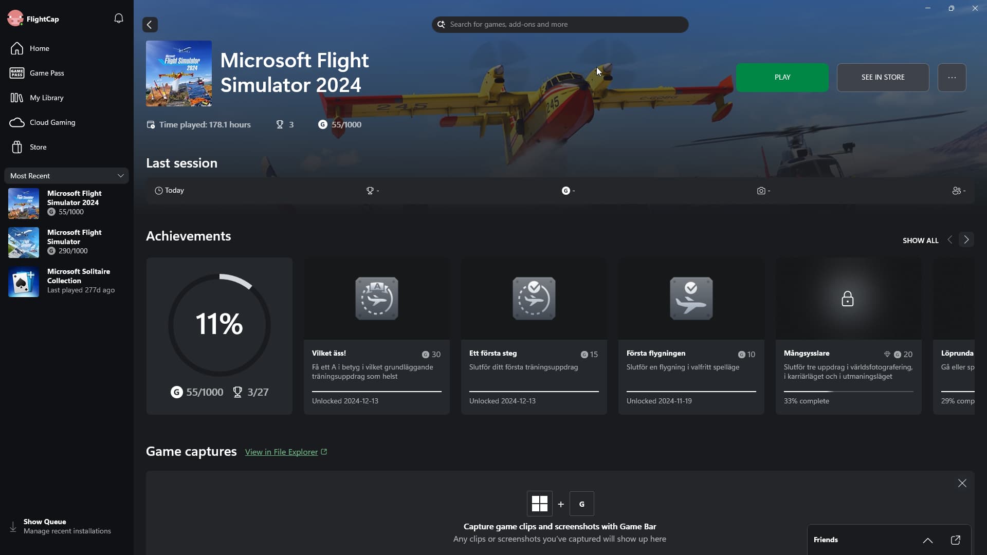Click the Game Pass sidebar icon

point(17,73)
